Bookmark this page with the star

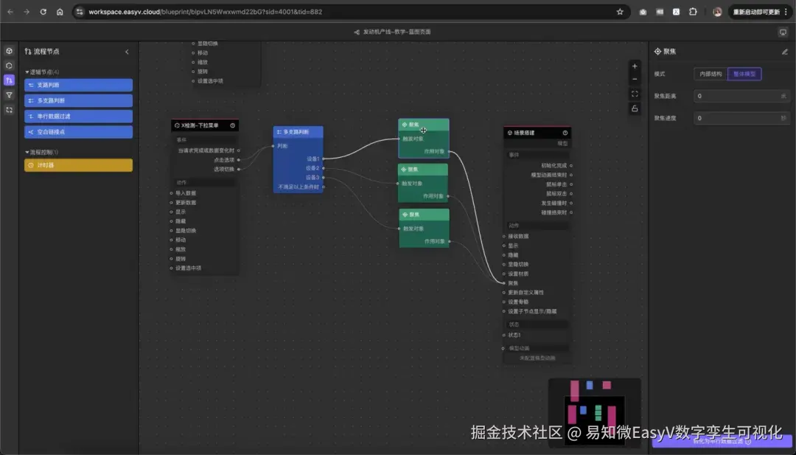click(620, 12)
